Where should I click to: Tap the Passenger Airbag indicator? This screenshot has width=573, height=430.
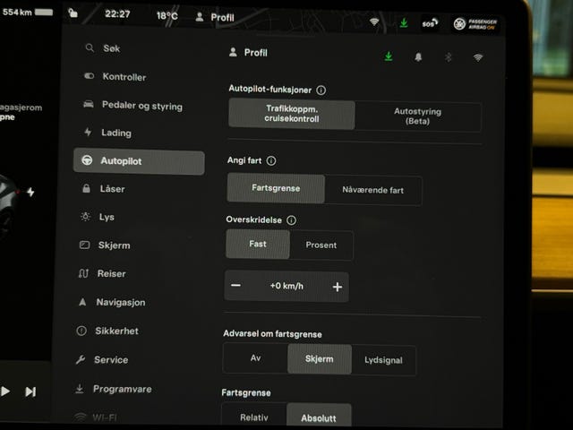click(475, 24)
